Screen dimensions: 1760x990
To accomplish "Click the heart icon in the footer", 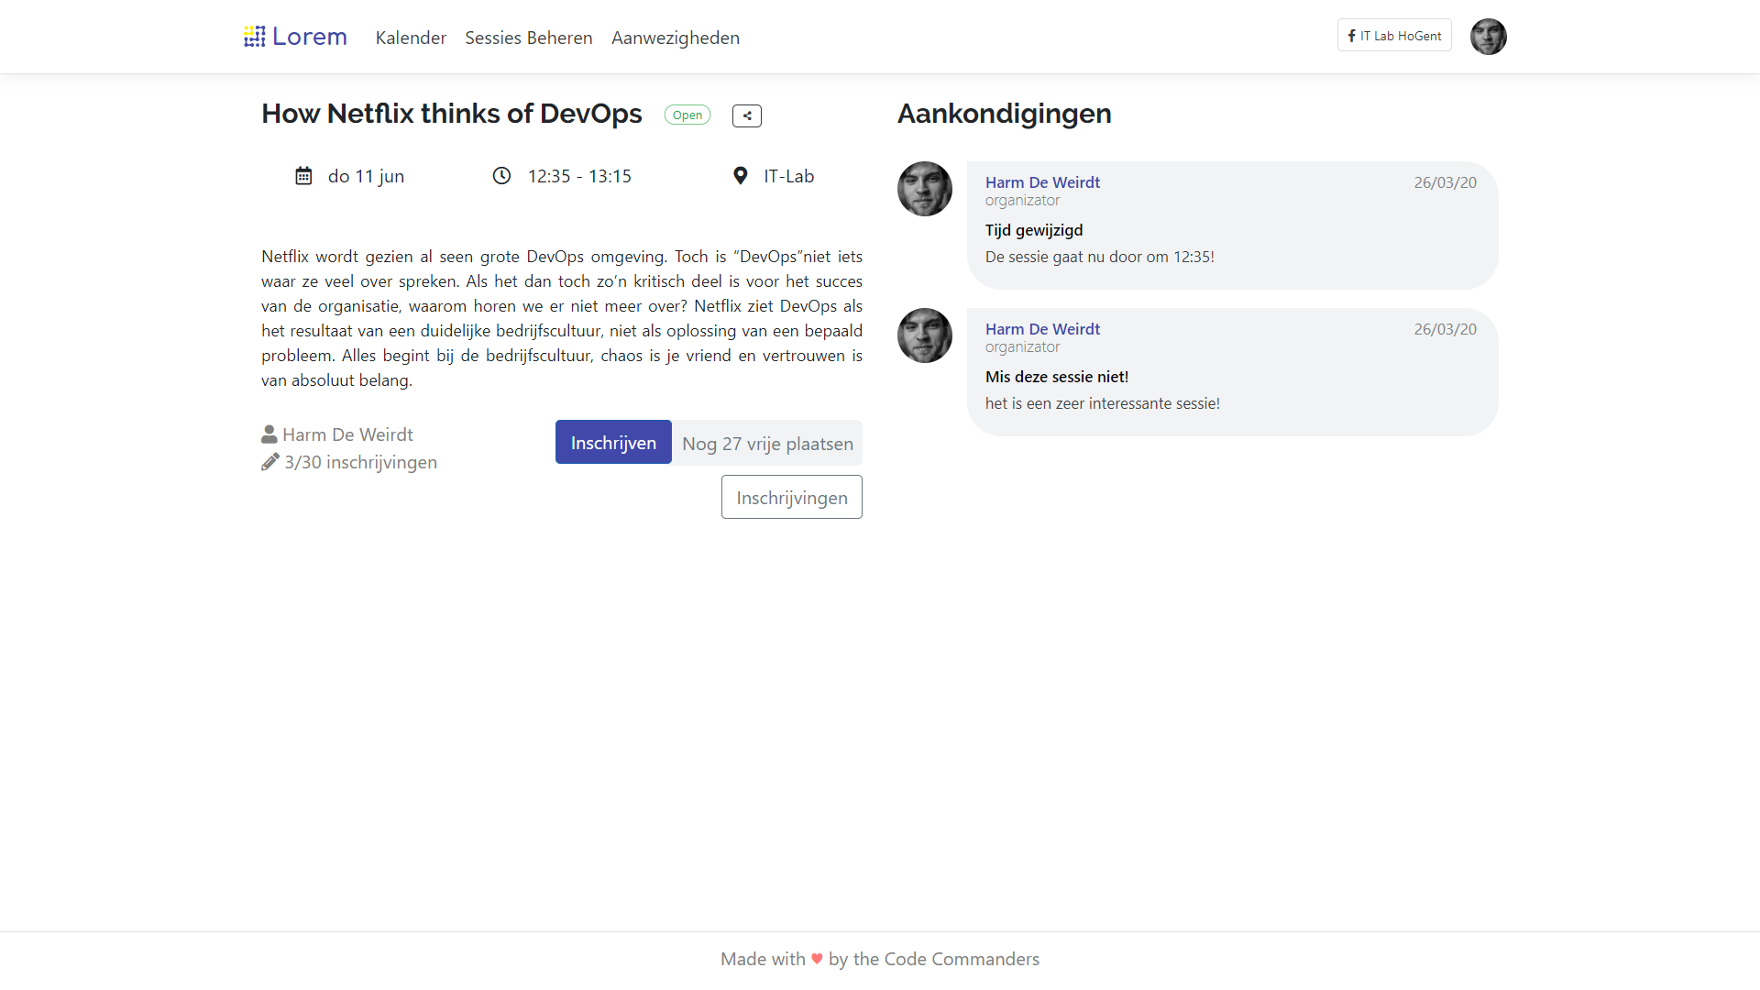I will [x=817, y=959].
